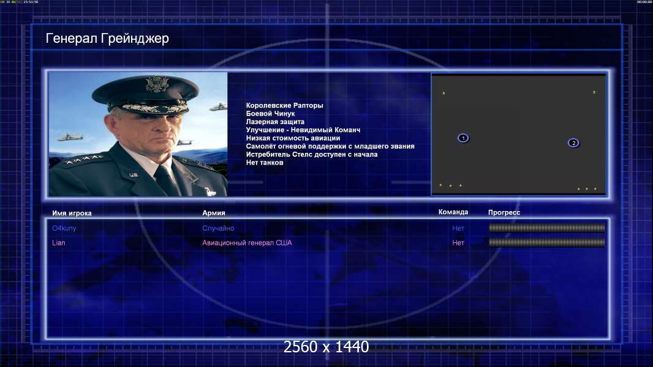Click Lian's loading progress bar
653x367 pixels.
coord(547,242)
